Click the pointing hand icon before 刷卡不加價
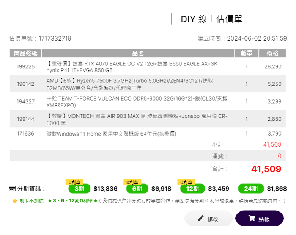Viewport: 296px width, 235px height. [x=15, y=200]
